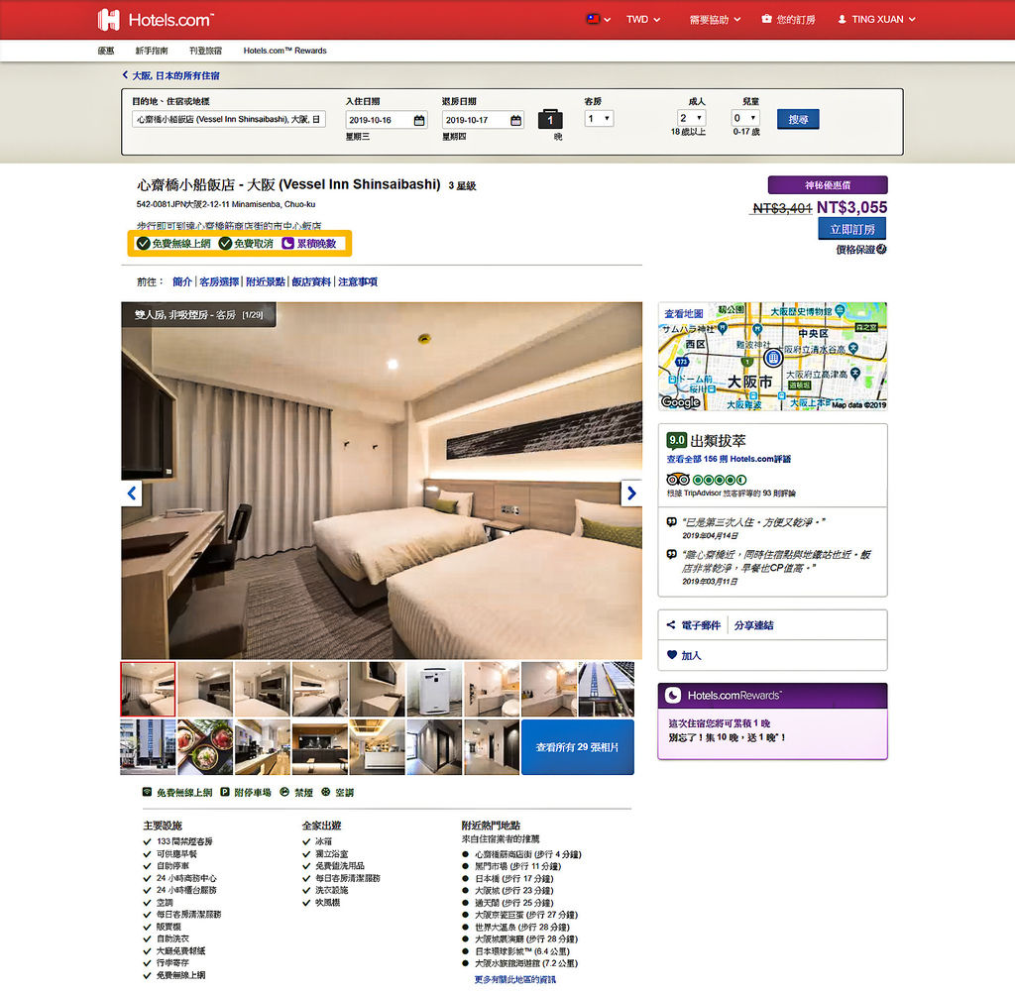Jump to 客房選擇 section
Screen dimensions: 1015x993
click(x=219, y=281)
